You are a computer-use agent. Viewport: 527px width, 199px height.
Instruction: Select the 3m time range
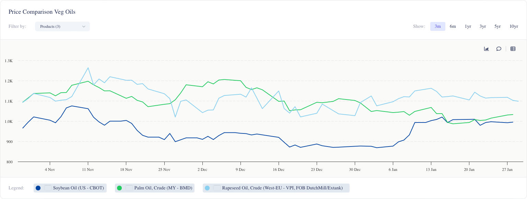tap(438, 26)
